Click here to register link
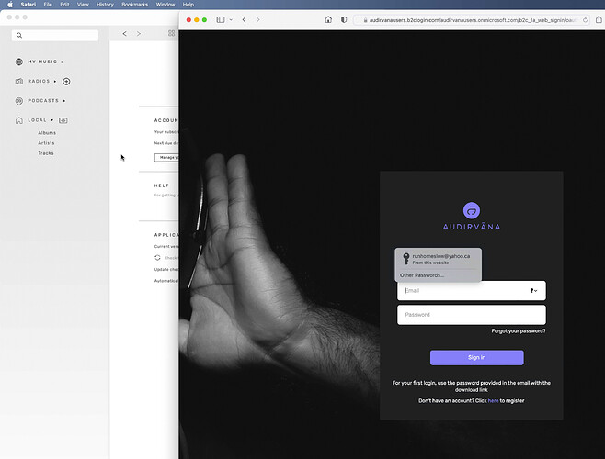This screenshot has width=605, height=459. pos(493,401)
